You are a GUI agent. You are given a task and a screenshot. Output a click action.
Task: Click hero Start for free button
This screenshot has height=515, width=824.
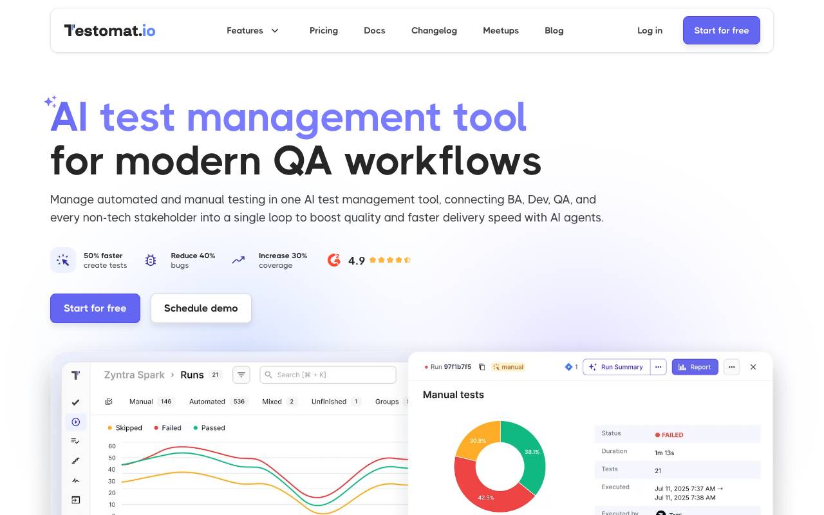95,308
